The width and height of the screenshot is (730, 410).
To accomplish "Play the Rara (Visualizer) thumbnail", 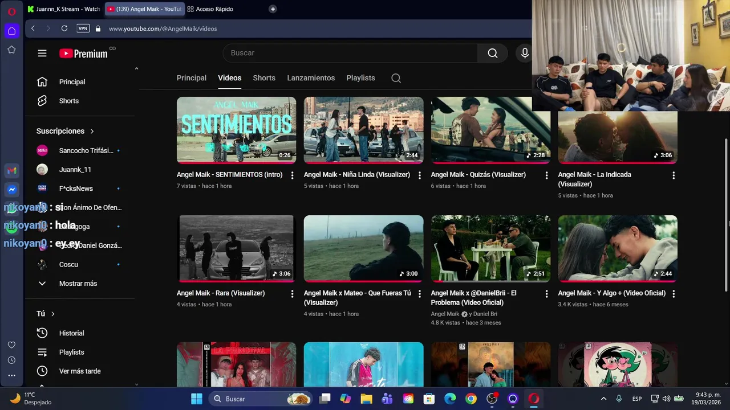I will point(236,249).
